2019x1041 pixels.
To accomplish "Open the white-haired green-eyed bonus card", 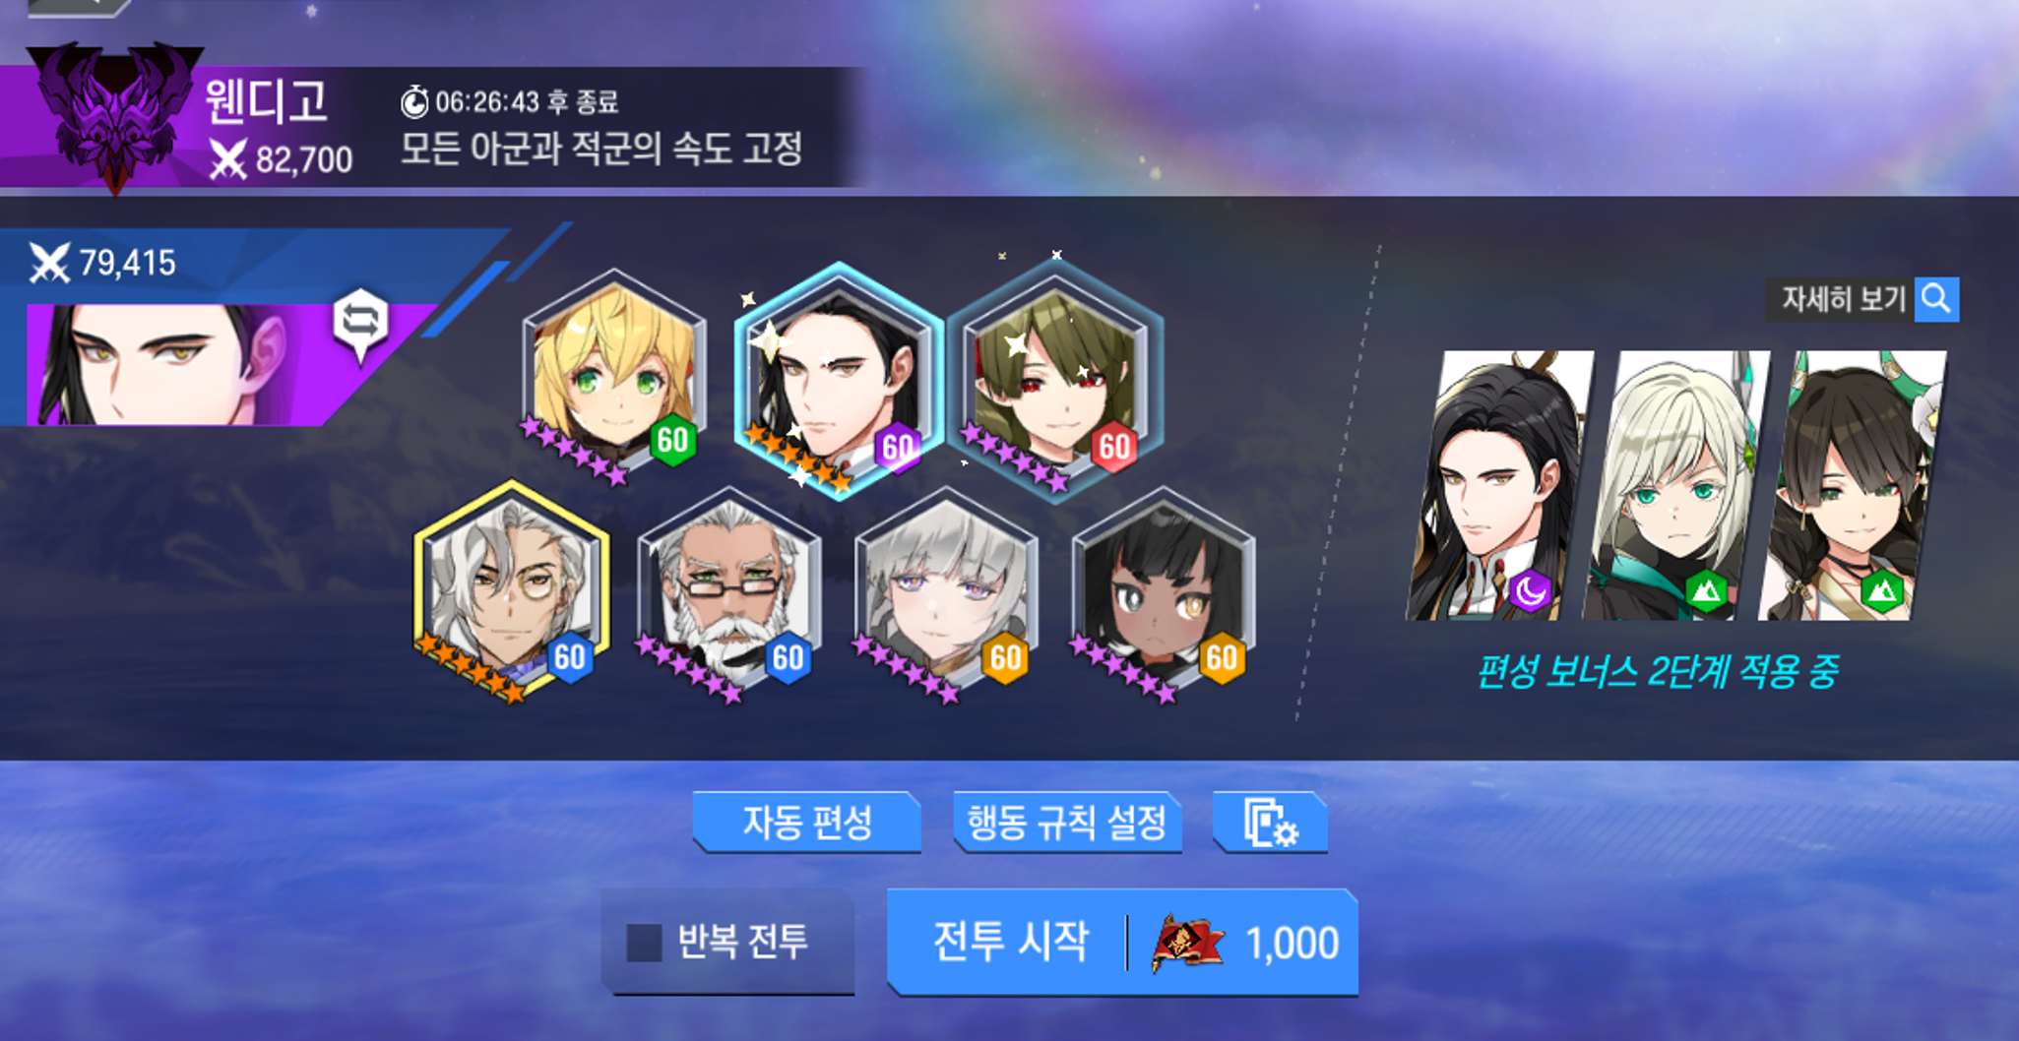I will 1676,485.
